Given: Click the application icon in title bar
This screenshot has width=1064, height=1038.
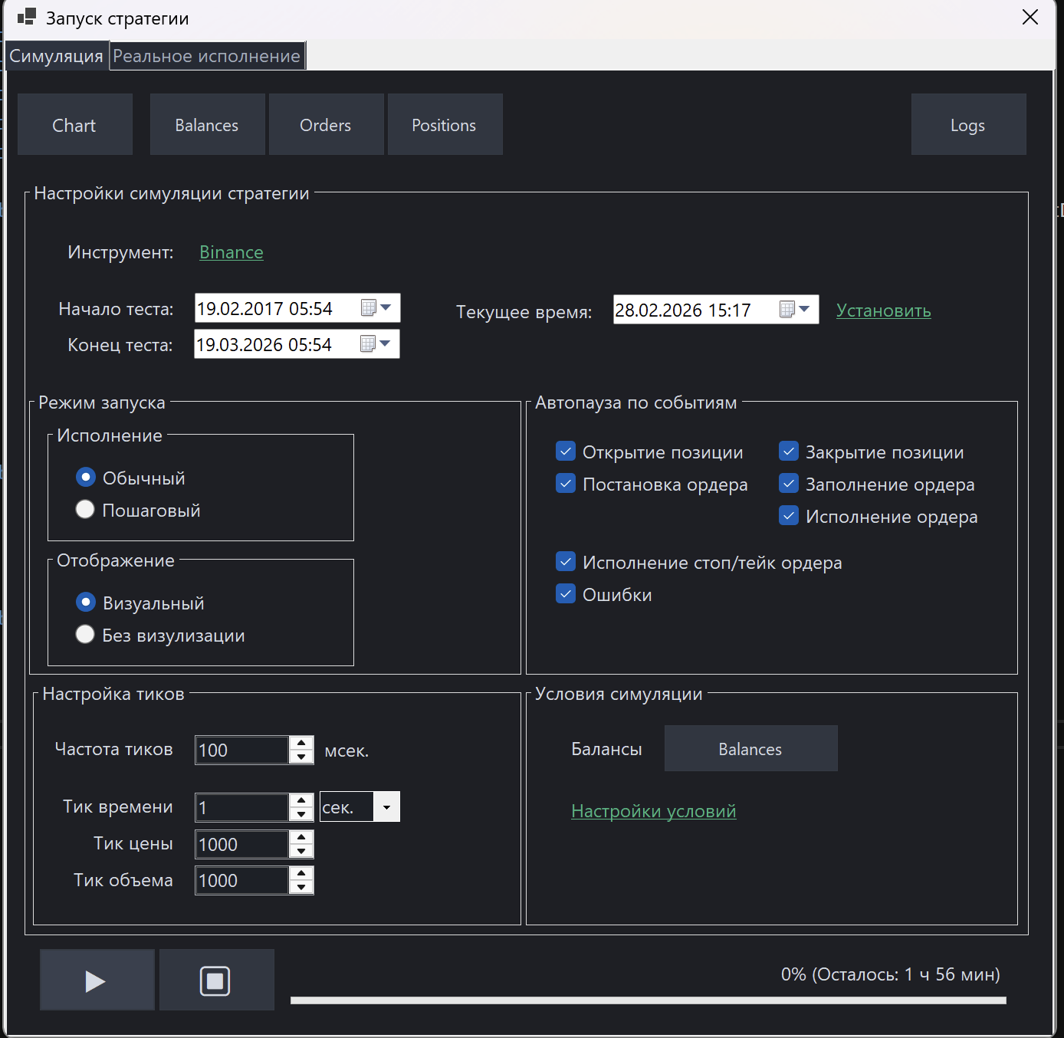Looking at the screenshot, I should [26, 17].
